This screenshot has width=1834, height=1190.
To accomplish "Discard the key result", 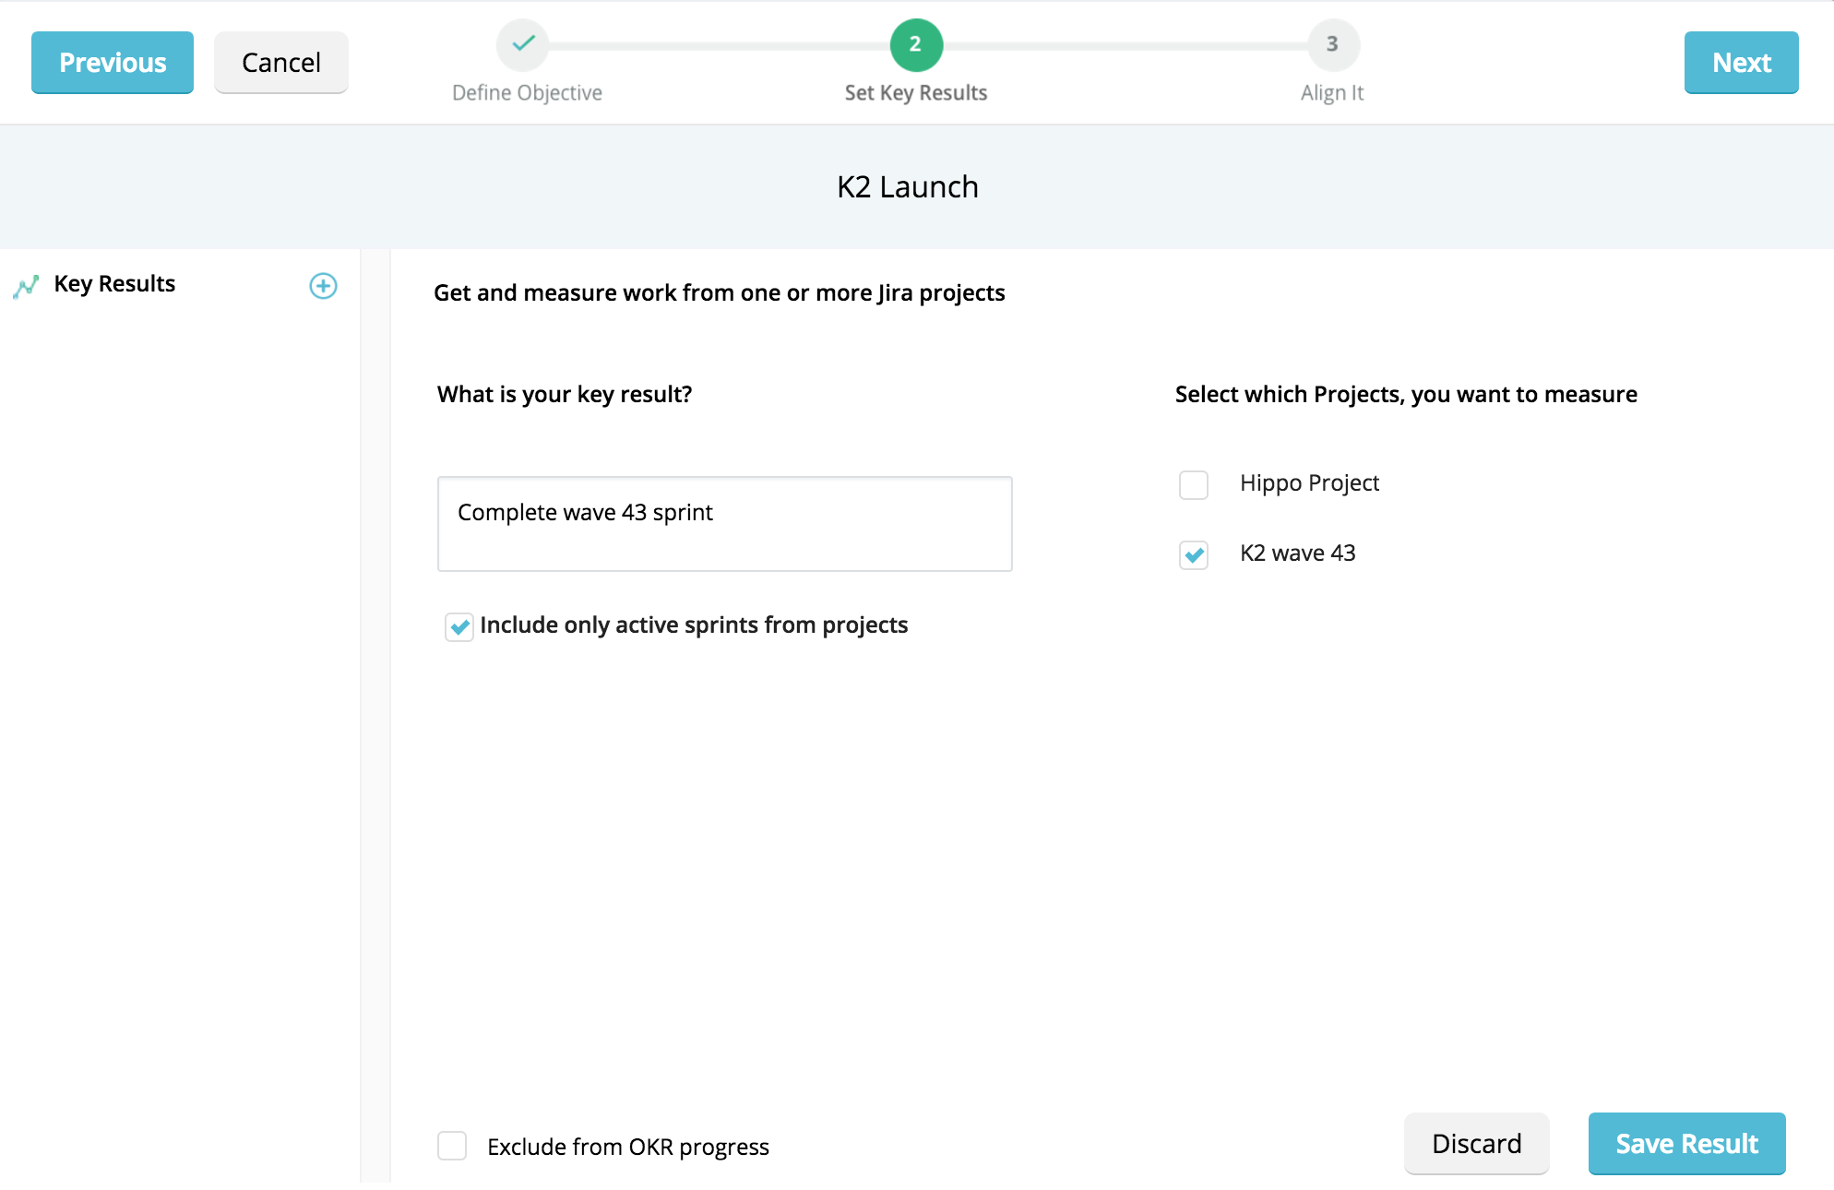I will point(1476,1143).
